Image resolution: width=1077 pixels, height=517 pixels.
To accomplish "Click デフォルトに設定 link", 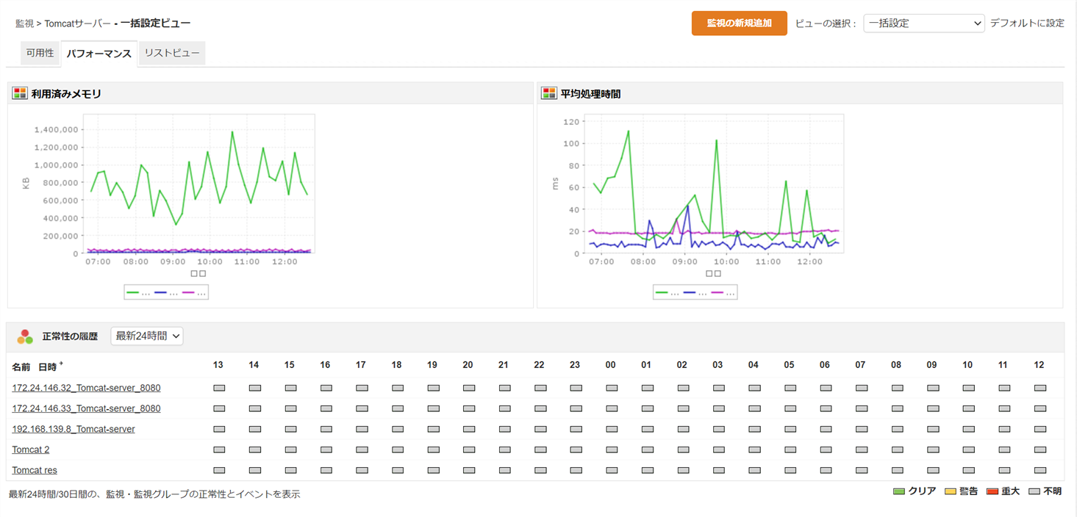I will click(1027, 23).
